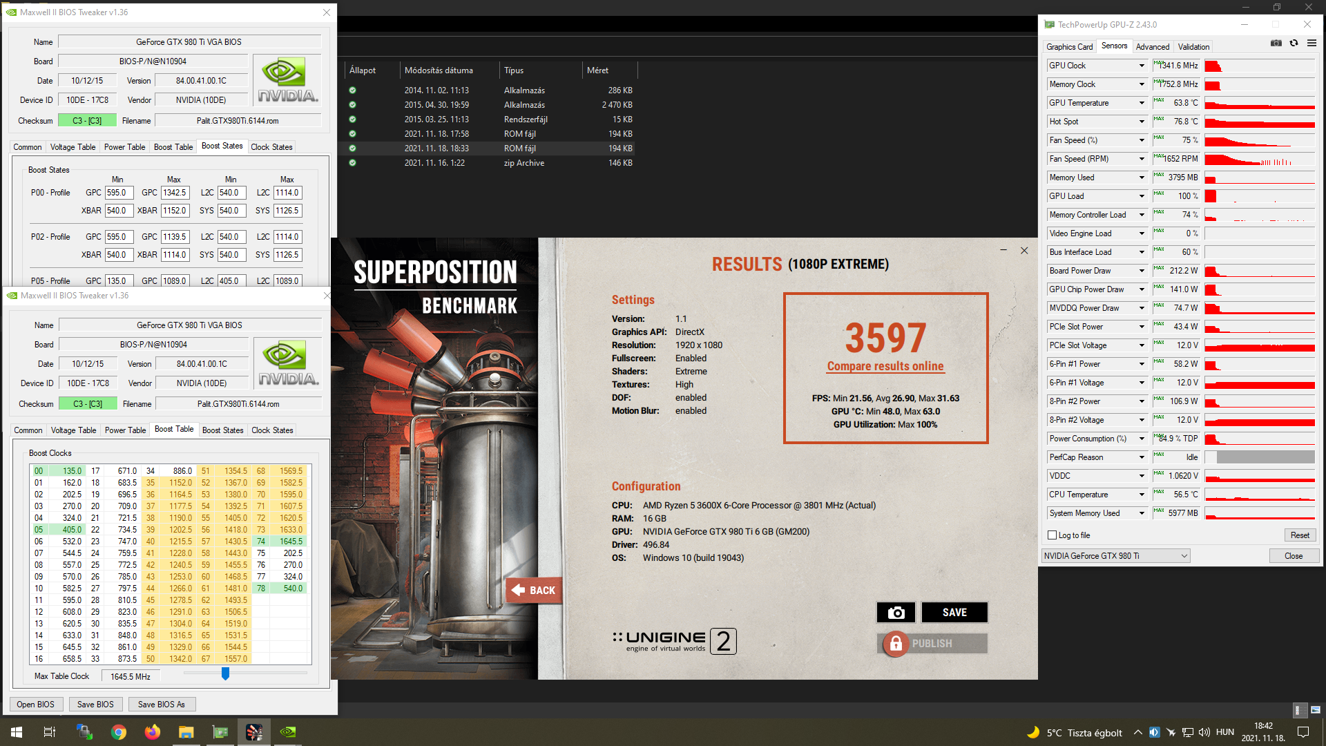Expand Board Power Draw sensor dropdown
The height and width of the screenshot is (746, 1326).
[x=1142, y=271]
